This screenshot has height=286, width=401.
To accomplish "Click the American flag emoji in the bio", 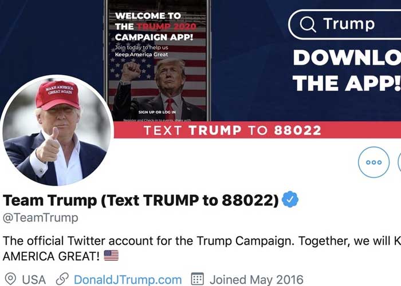I will click(x=111, y=255).
